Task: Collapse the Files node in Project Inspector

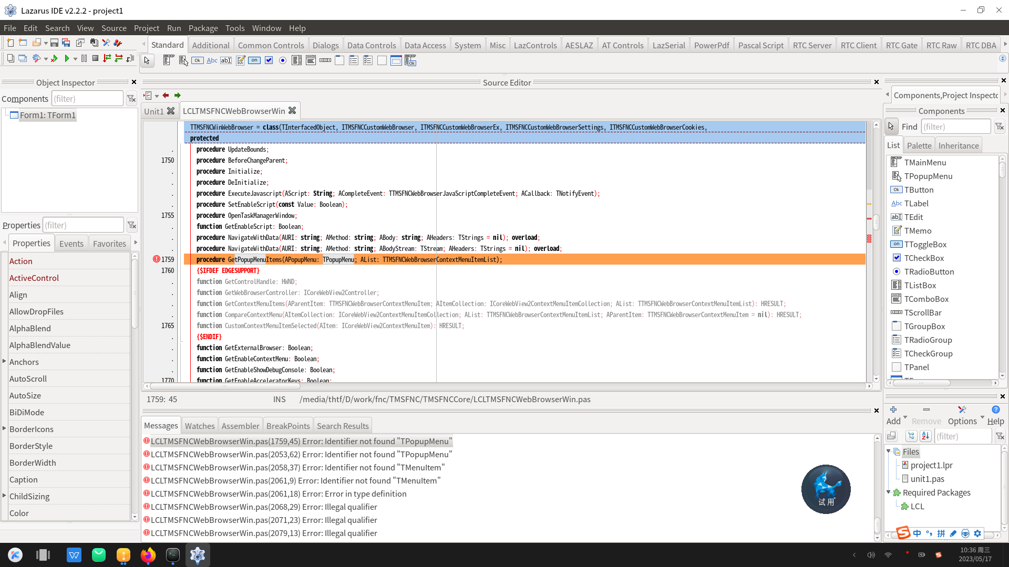Action: coord(889,451)
